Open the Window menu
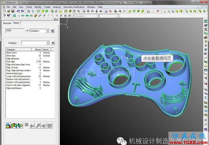Screen dimensions: 209x145 91,7
